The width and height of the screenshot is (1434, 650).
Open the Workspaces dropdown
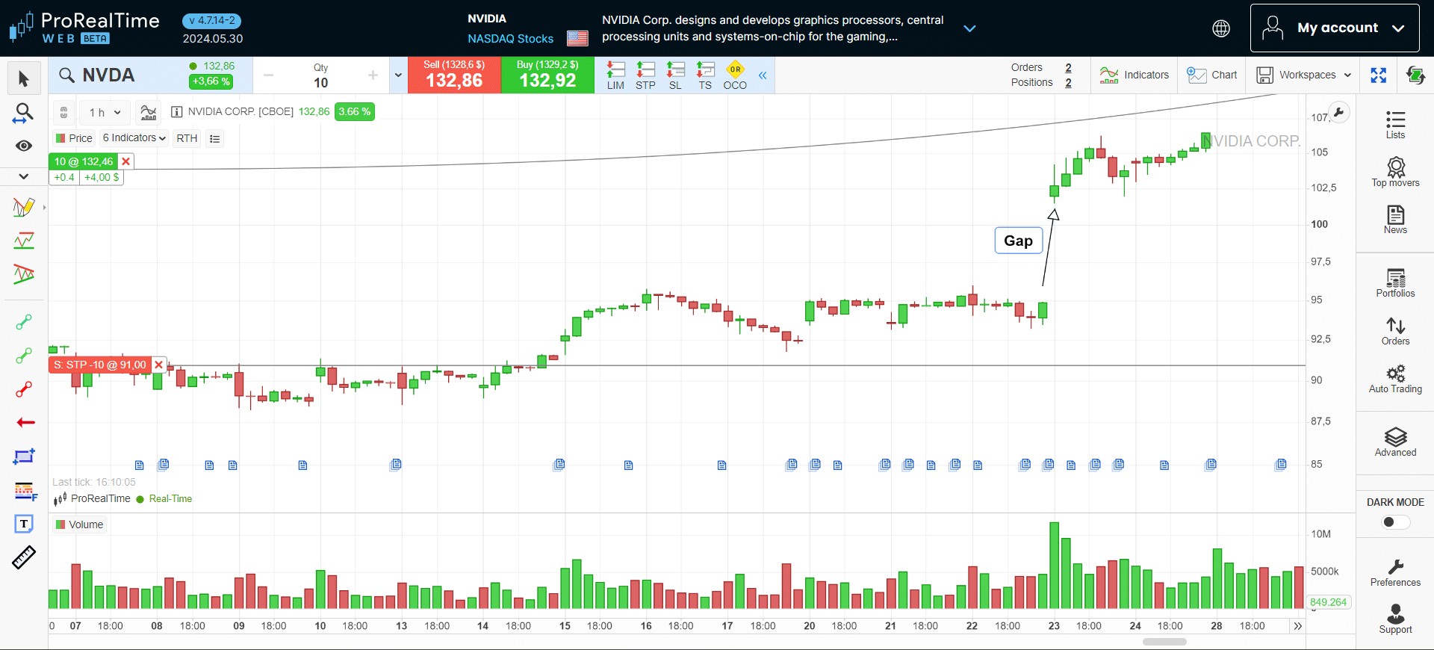(x=1303, y=75)
